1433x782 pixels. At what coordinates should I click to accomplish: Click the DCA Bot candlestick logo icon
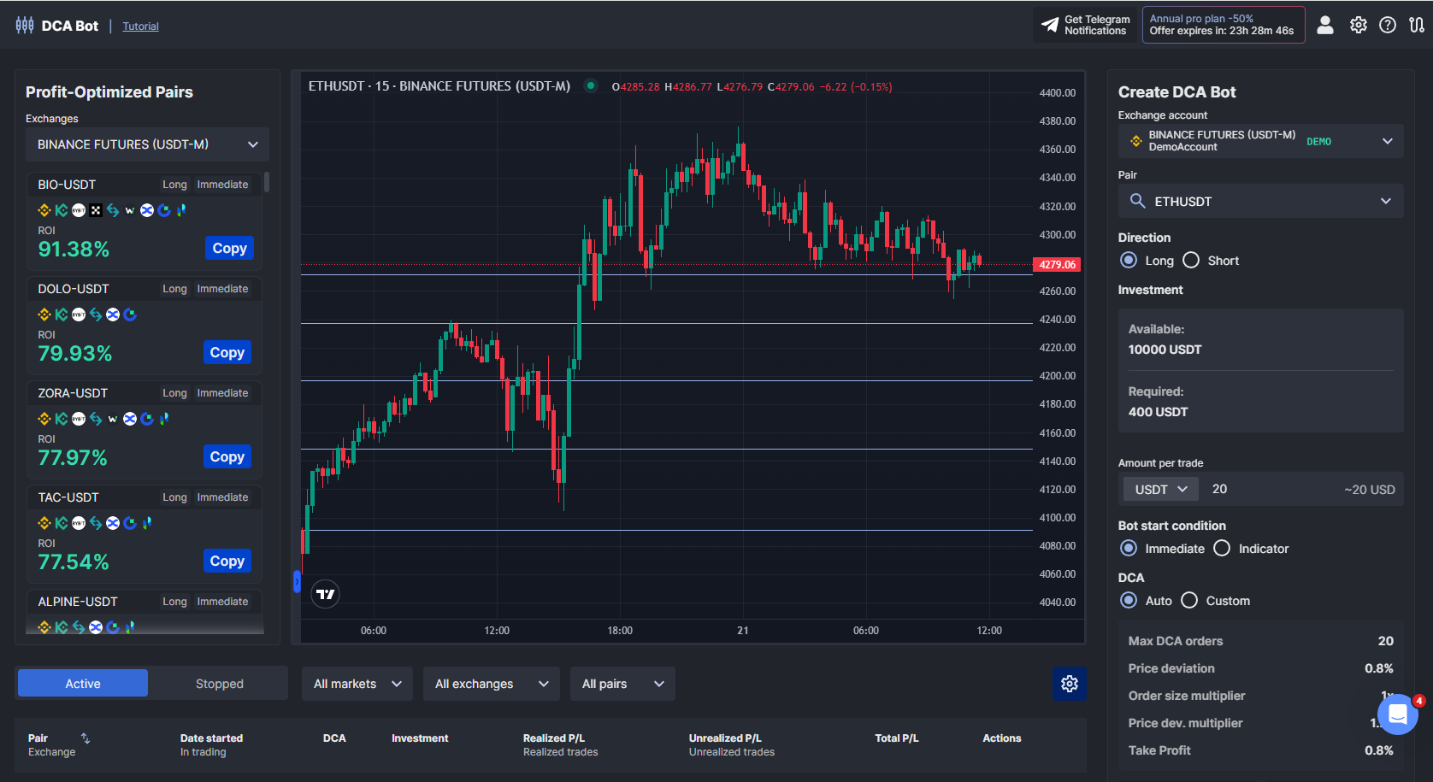[x=25, y=26]
